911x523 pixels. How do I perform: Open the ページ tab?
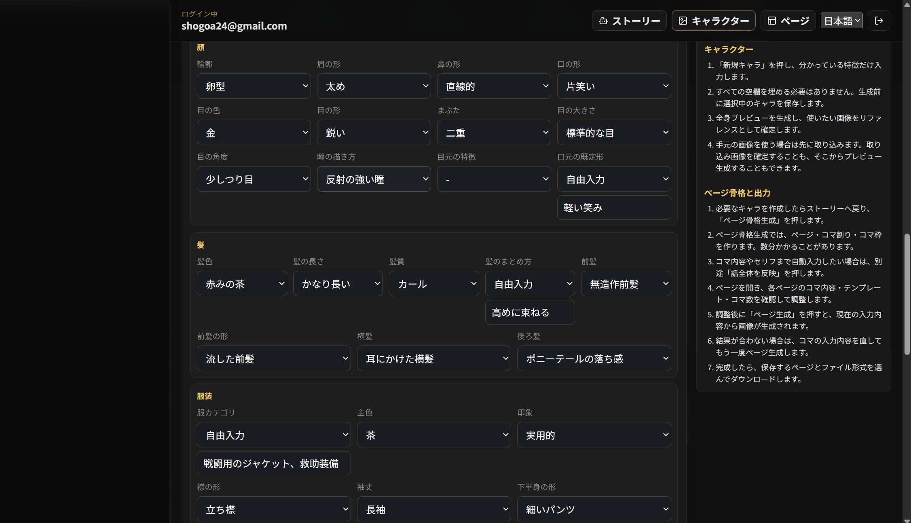788,21
